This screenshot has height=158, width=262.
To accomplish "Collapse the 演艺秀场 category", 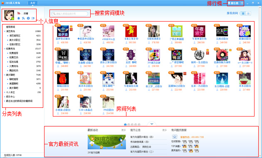I will pyautogui.click(x=5, y=31).
